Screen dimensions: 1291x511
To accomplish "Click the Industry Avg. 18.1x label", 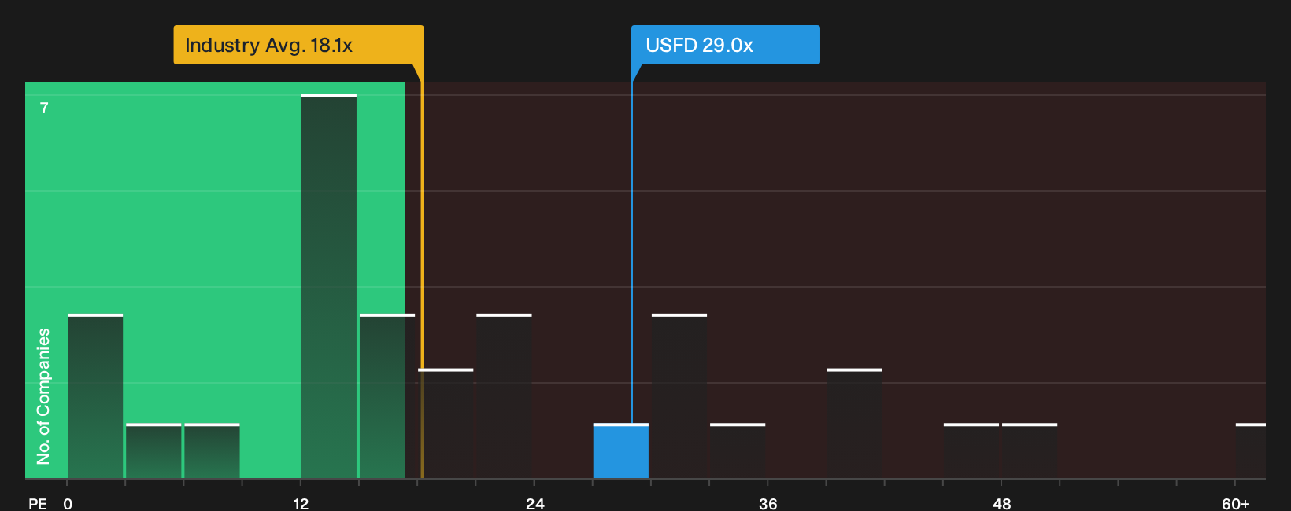I will click(298, 45).
